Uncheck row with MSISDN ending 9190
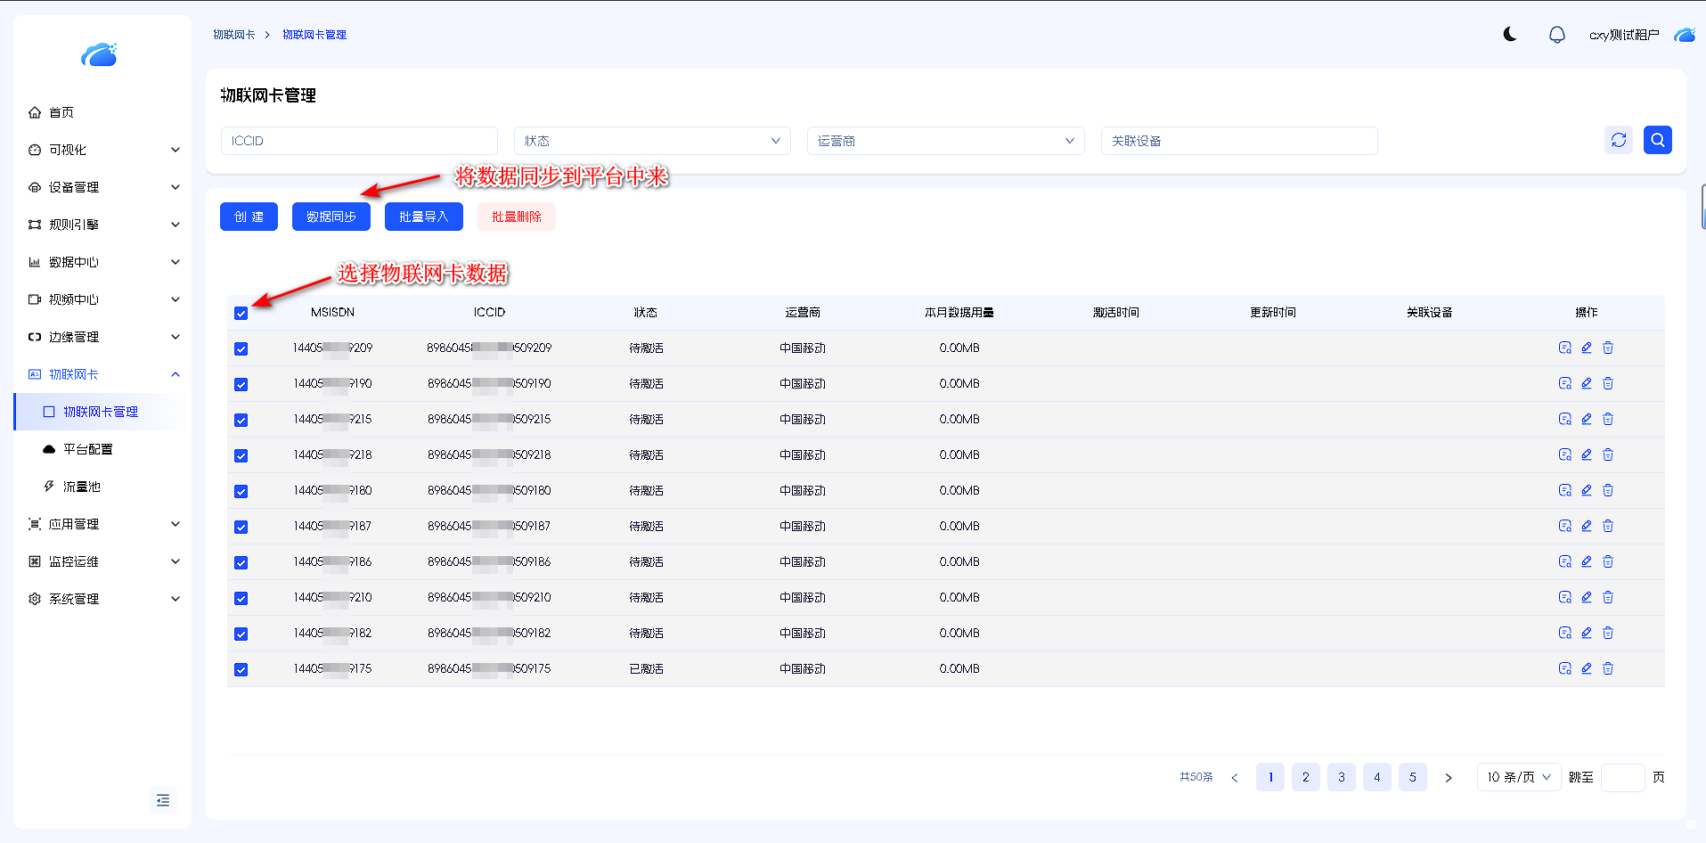This screenshot has height=843, width=1706. coord(241,384)
